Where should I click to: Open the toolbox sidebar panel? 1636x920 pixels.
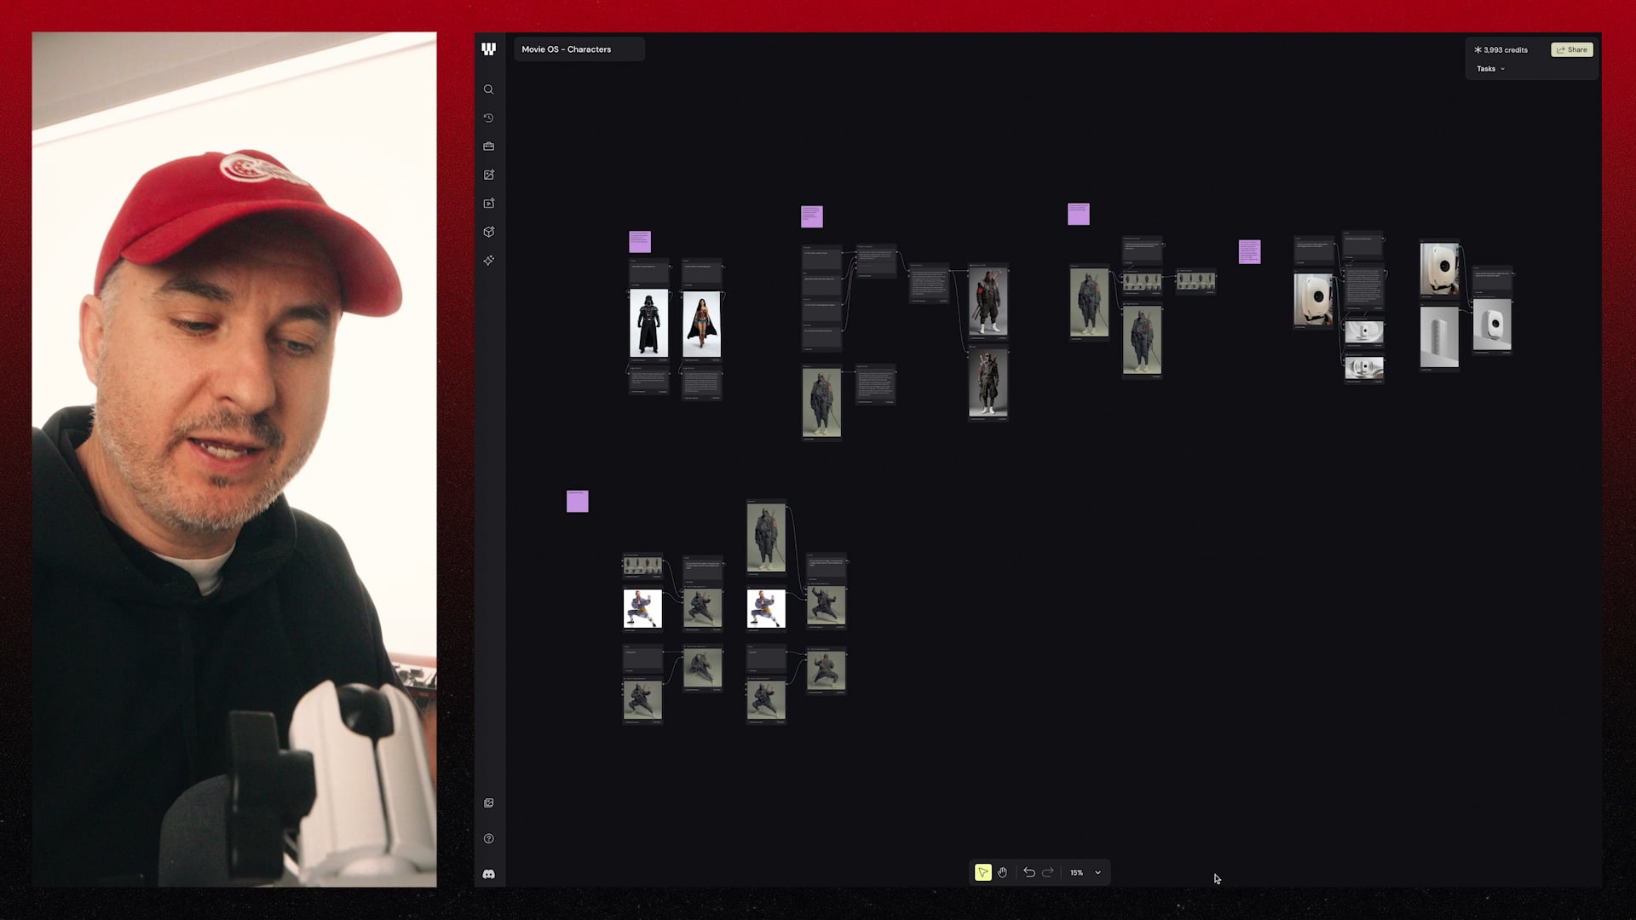(x=488, y=146)
